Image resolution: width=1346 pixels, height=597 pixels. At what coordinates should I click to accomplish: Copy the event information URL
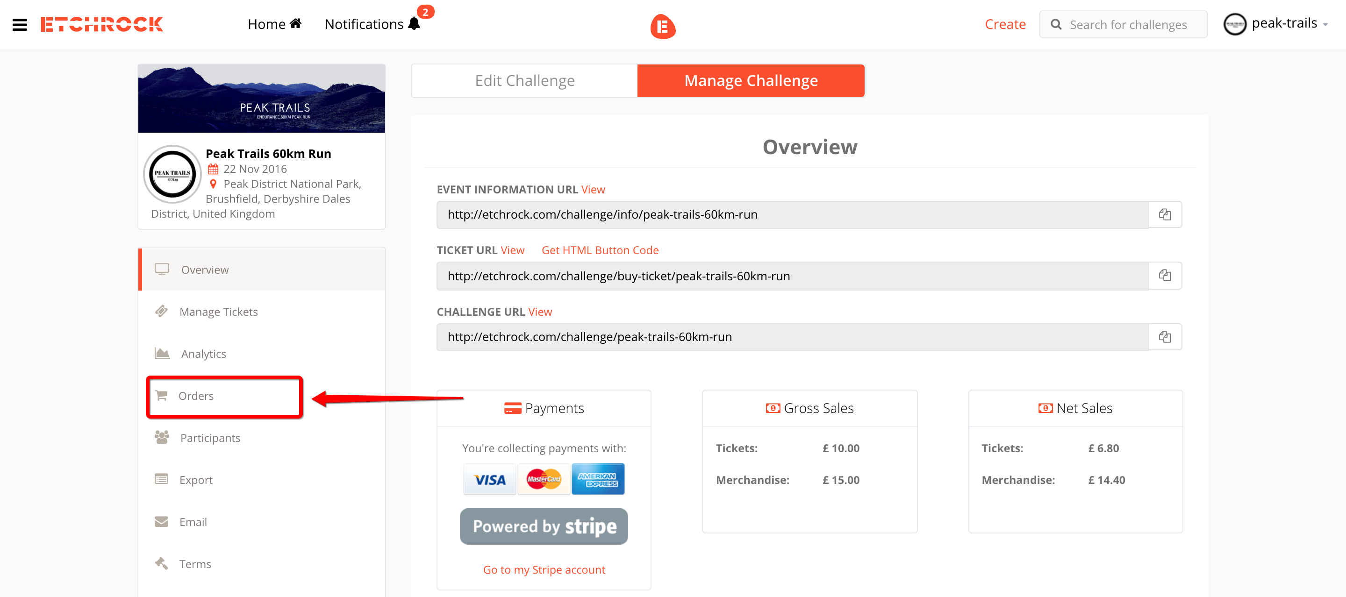point(1164,215)
